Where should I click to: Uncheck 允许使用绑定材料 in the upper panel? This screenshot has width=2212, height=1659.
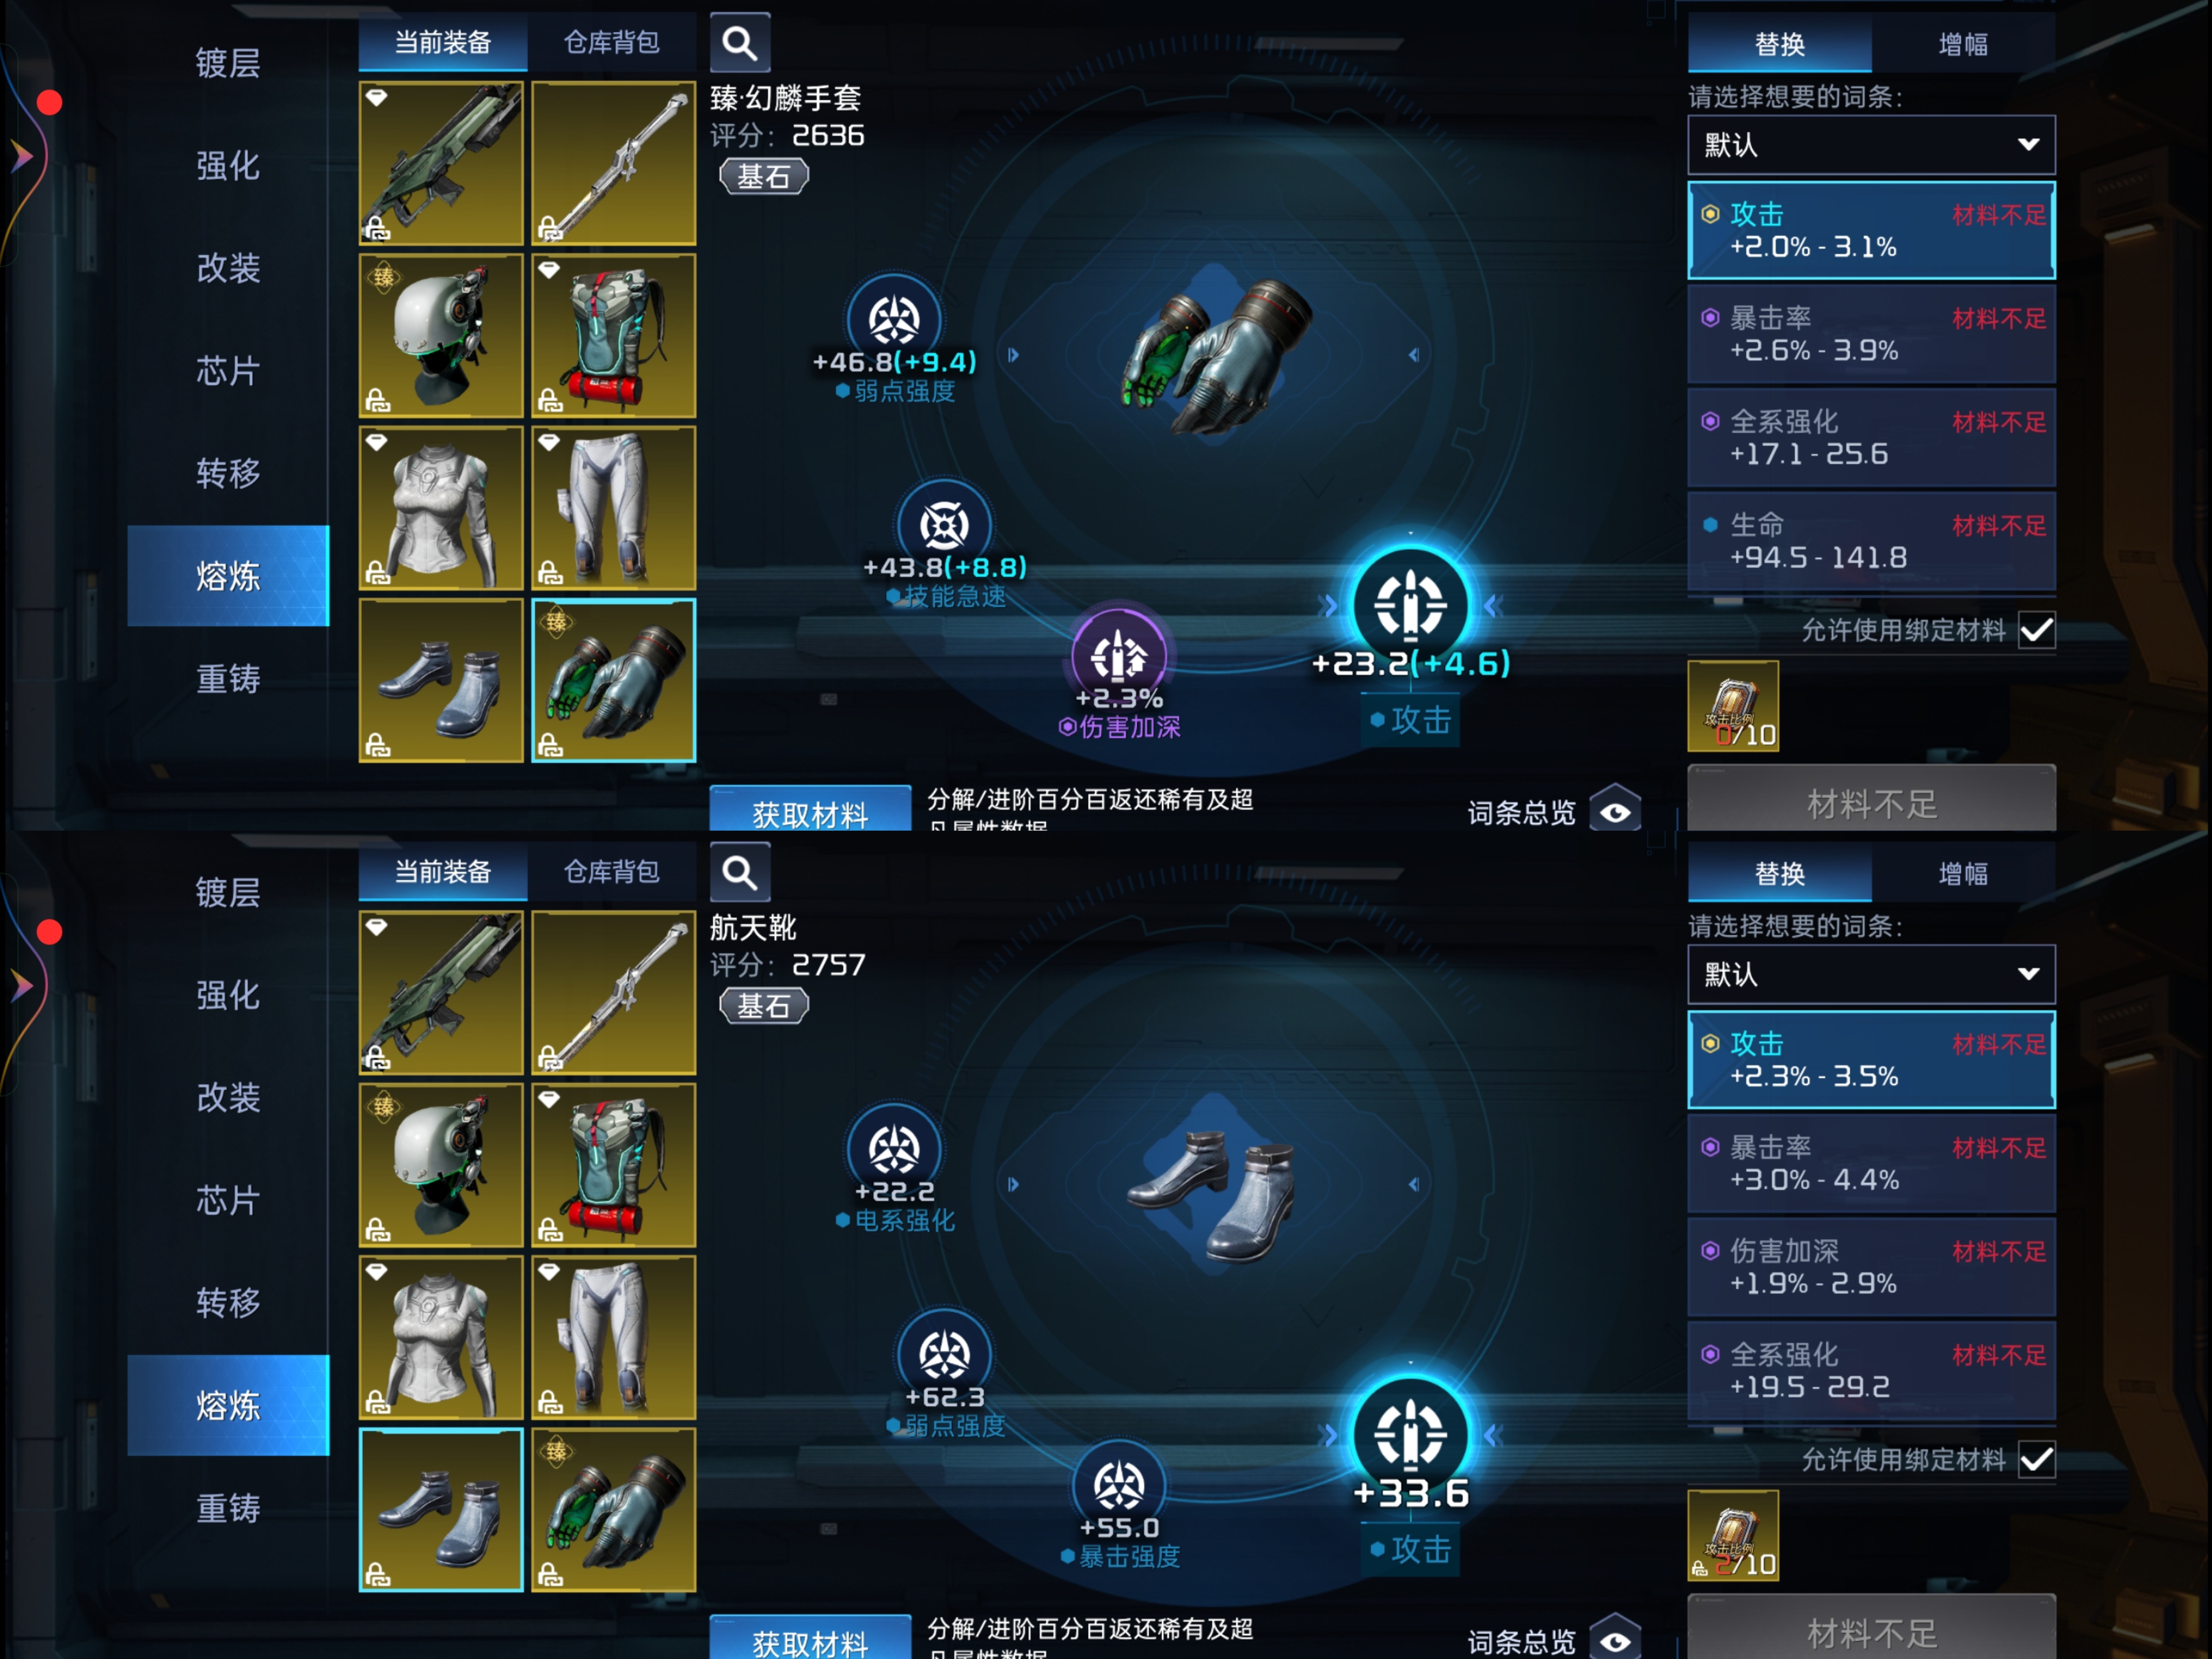click(x=2037, y=631)
